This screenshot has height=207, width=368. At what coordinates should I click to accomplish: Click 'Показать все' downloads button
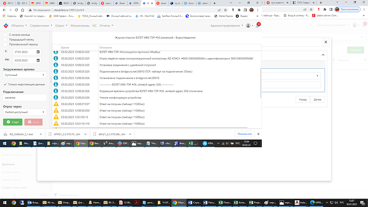pyautogui.click(x=245, y=134)
